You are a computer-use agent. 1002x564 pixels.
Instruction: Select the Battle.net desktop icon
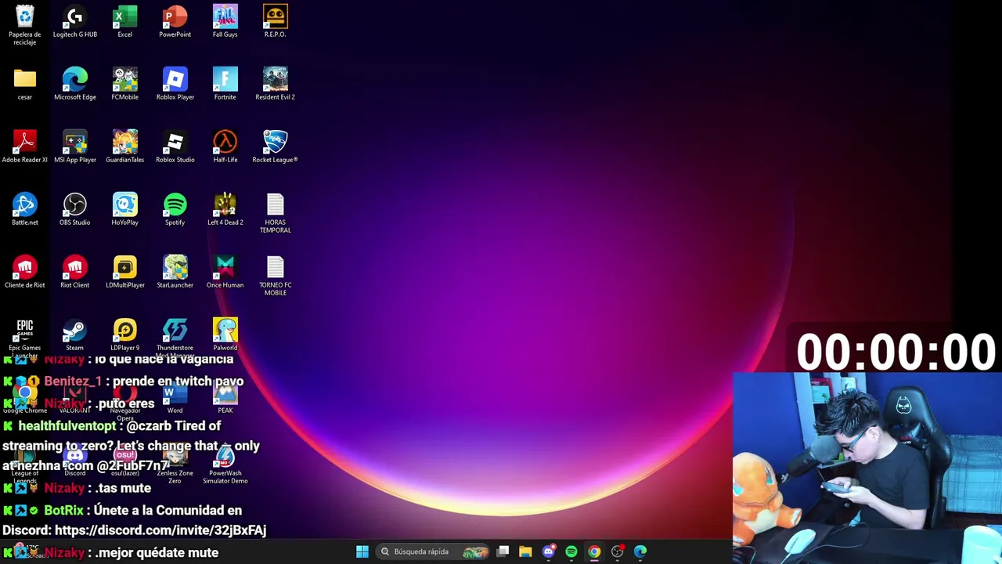[25, 210]
